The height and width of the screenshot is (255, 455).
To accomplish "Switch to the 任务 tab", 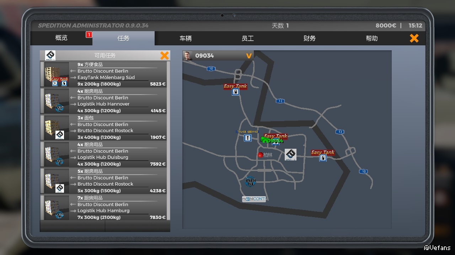I will (123, 38).
